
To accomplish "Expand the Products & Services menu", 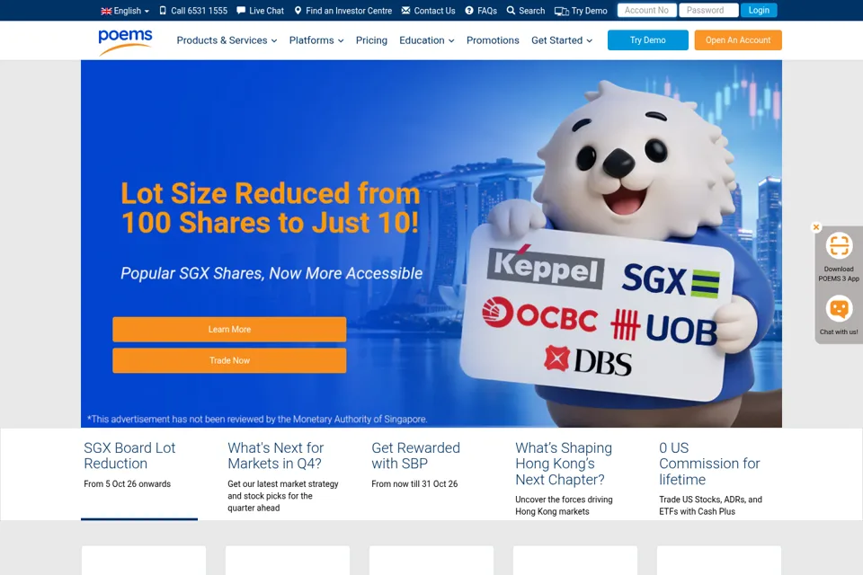I will coord(227,40).
